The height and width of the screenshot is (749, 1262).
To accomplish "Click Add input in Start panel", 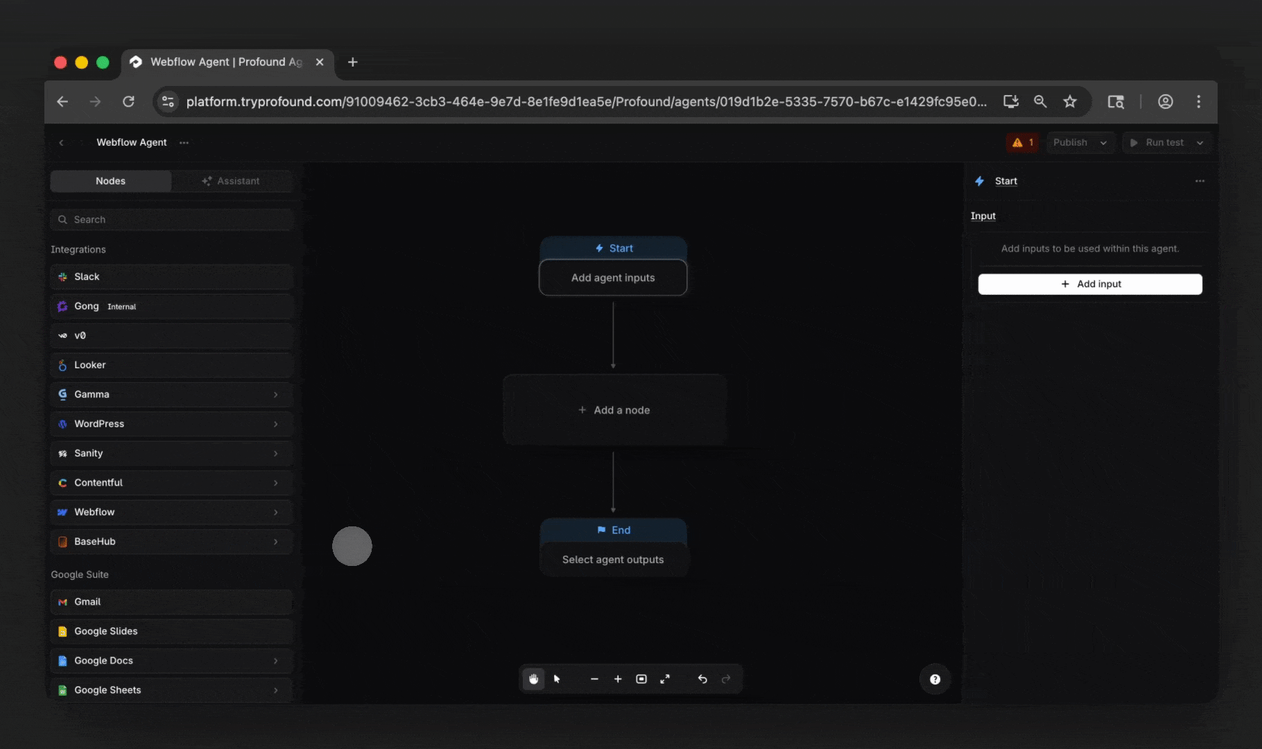I will pos(1090,284).
